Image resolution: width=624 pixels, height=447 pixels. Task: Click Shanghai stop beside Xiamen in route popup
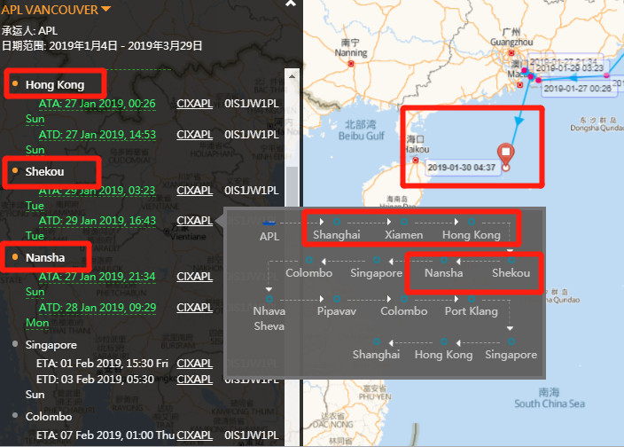(337, 222)
